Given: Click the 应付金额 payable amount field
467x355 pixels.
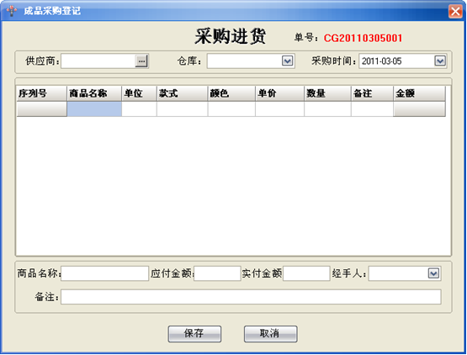Looking at the screenshot, I should click(217, 273).
